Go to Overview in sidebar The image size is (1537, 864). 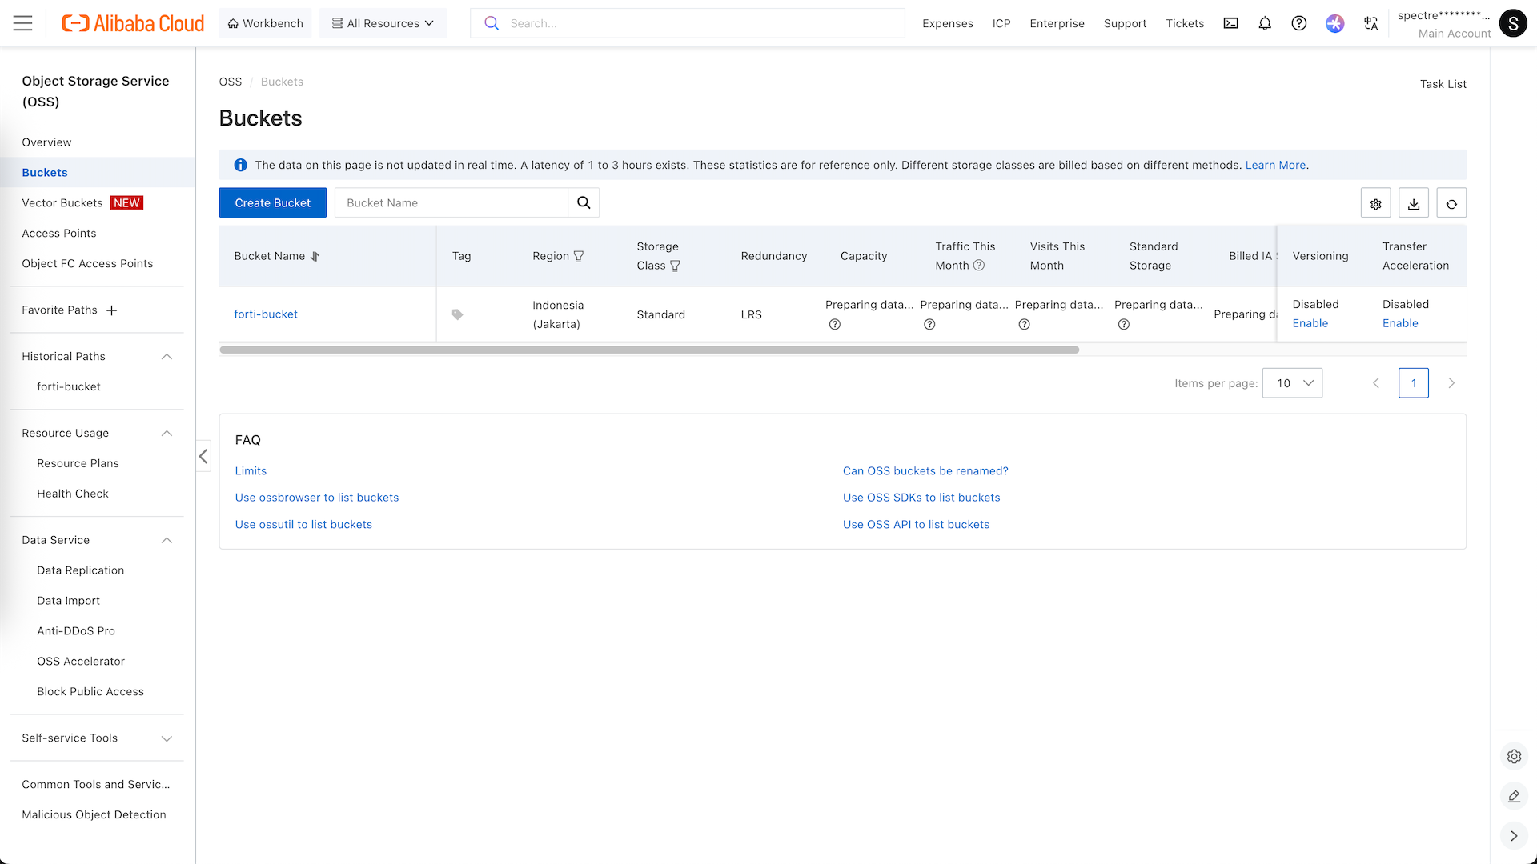click(46, 142)
